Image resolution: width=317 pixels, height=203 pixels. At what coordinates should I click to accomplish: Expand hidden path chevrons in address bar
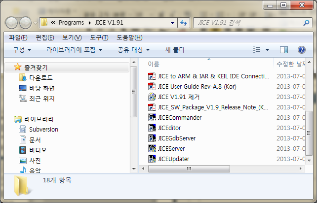coord(53,23)
